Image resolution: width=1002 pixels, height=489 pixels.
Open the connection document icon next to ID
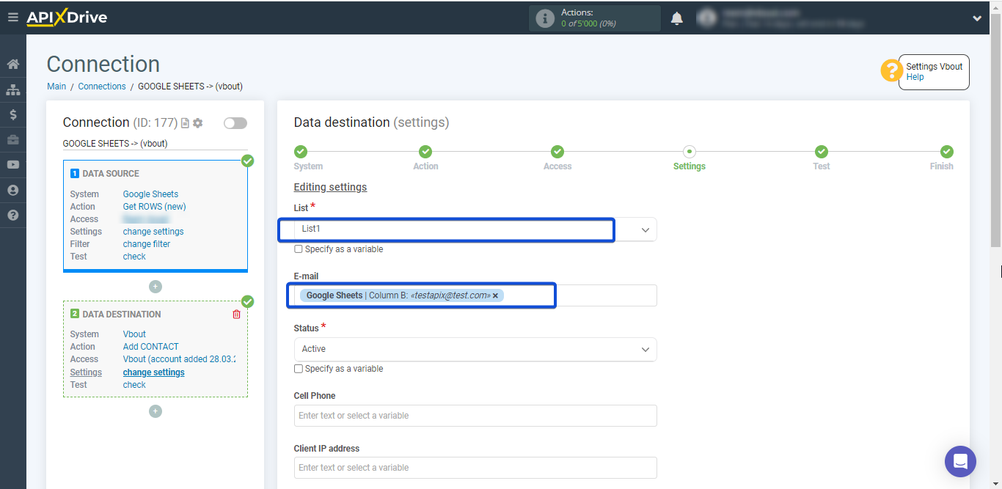coord(185,123)
